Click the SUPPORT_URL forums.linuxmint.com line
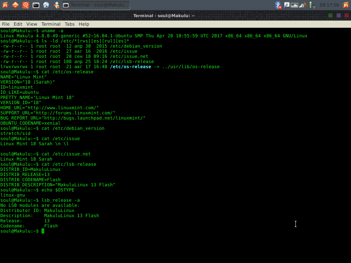 click(x=58, y=113)
